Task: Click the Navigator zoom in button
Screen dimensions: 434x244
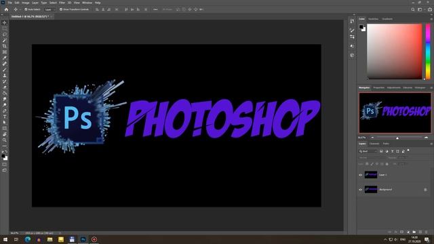Action: pos(426,138)
